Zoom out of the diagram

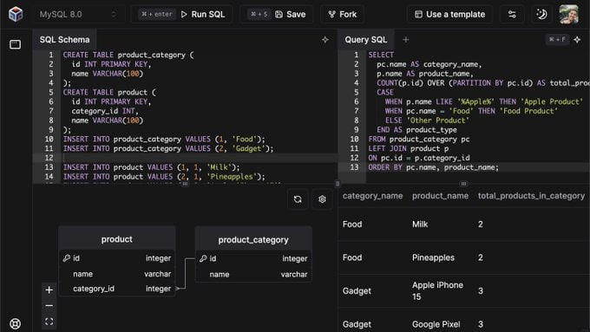point(49,306)
